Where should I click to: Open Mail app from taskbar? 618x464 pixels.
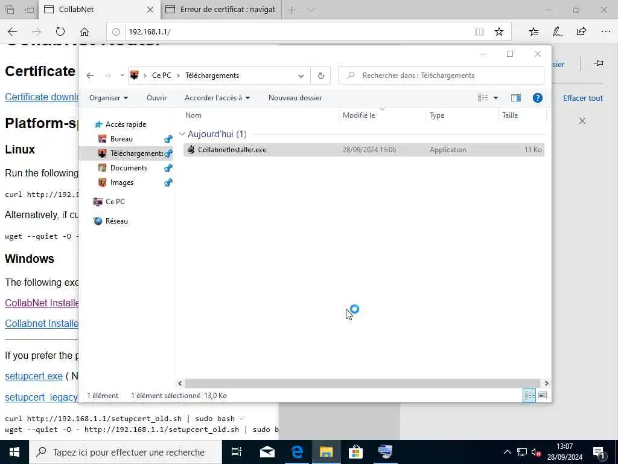267,452
